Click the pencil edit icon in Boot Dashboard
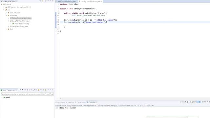210x118 pixels. 34,90
